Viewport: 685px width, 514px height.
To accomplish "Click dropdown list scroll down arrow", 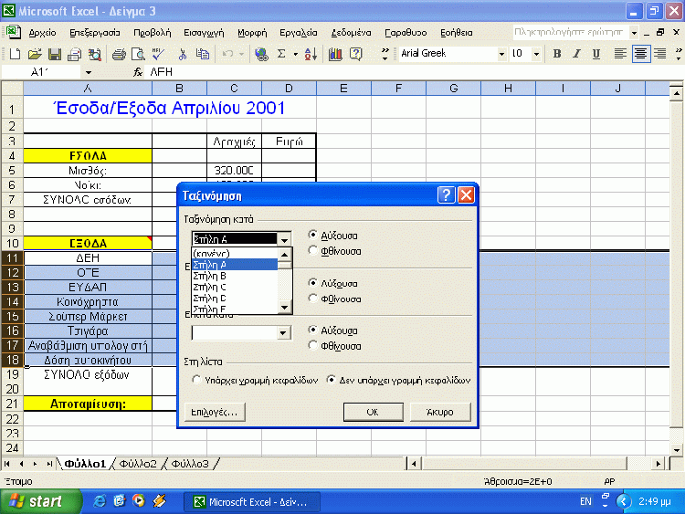I will click(284, 308).
